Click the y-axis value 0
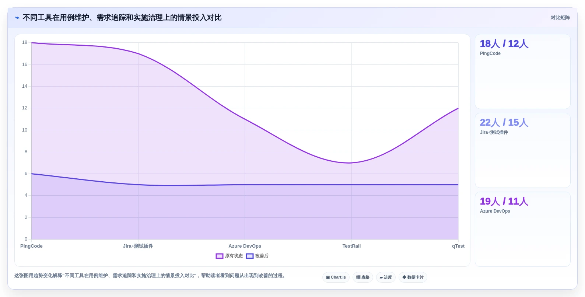Viewport: 585px width, 297px height. coord(26,239)
